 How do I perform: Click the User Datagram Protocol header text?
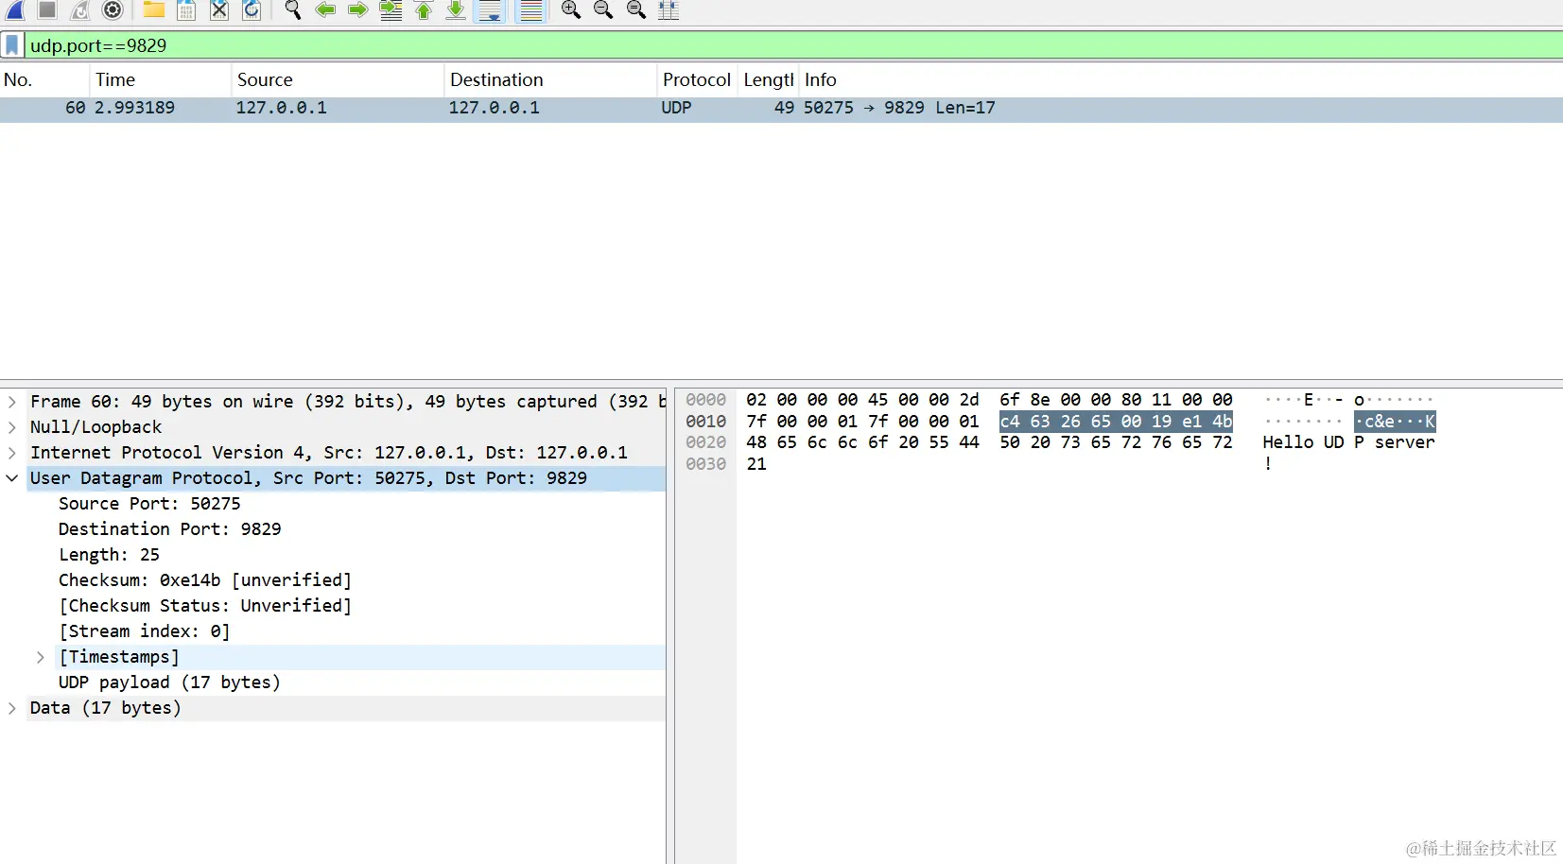(x=308, y=478)
